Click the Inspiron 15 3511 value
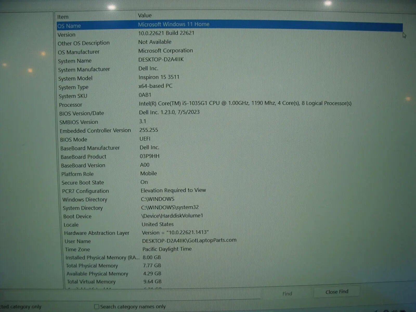 pyautogui.click(x=159, y=77)
